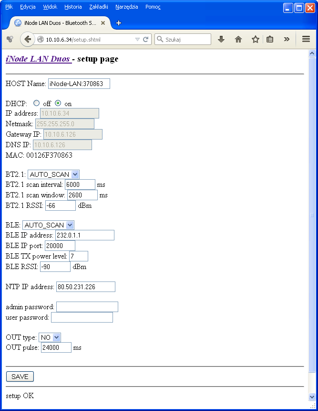Go back with the browser back arrow
This screenshot has width=318, height=411.
[x=28, y=39]
